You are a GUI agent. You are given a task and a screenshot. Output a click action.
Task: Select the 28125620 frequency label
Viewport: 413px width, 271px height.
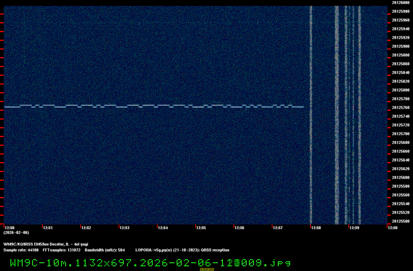(x=401, y=169)
